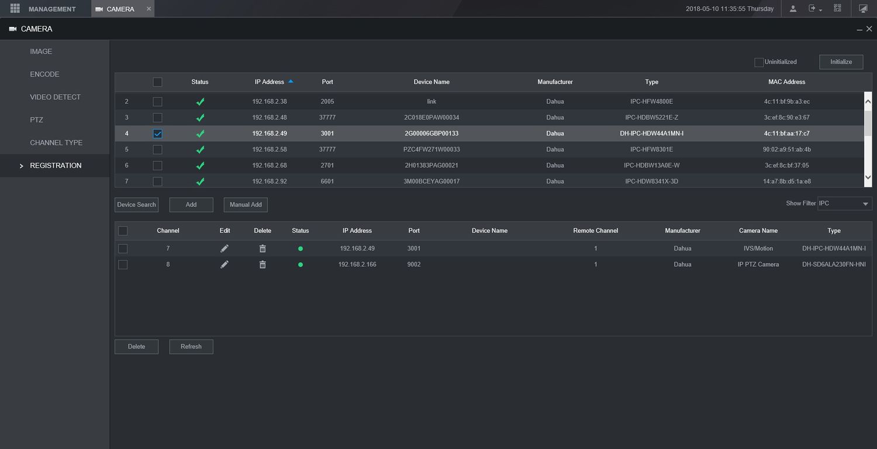
Task: Switch to the MANAGEMENT tab
Action: tap(52, 9)
